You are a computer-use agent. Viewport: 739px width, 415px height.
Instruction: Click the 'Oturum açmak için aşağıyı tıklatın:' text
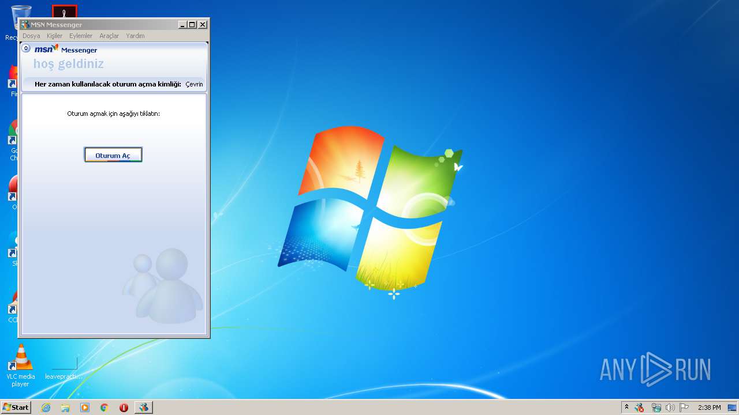click(114, 114)
